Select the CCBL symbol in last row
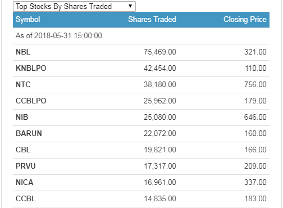 pos(26,198)
